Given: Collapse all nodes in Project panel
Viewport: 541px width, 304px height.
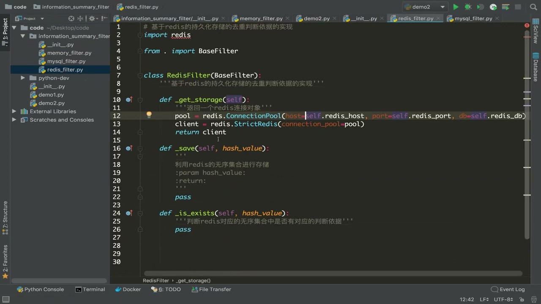Looking at the screenshot, I should point(80,19).
